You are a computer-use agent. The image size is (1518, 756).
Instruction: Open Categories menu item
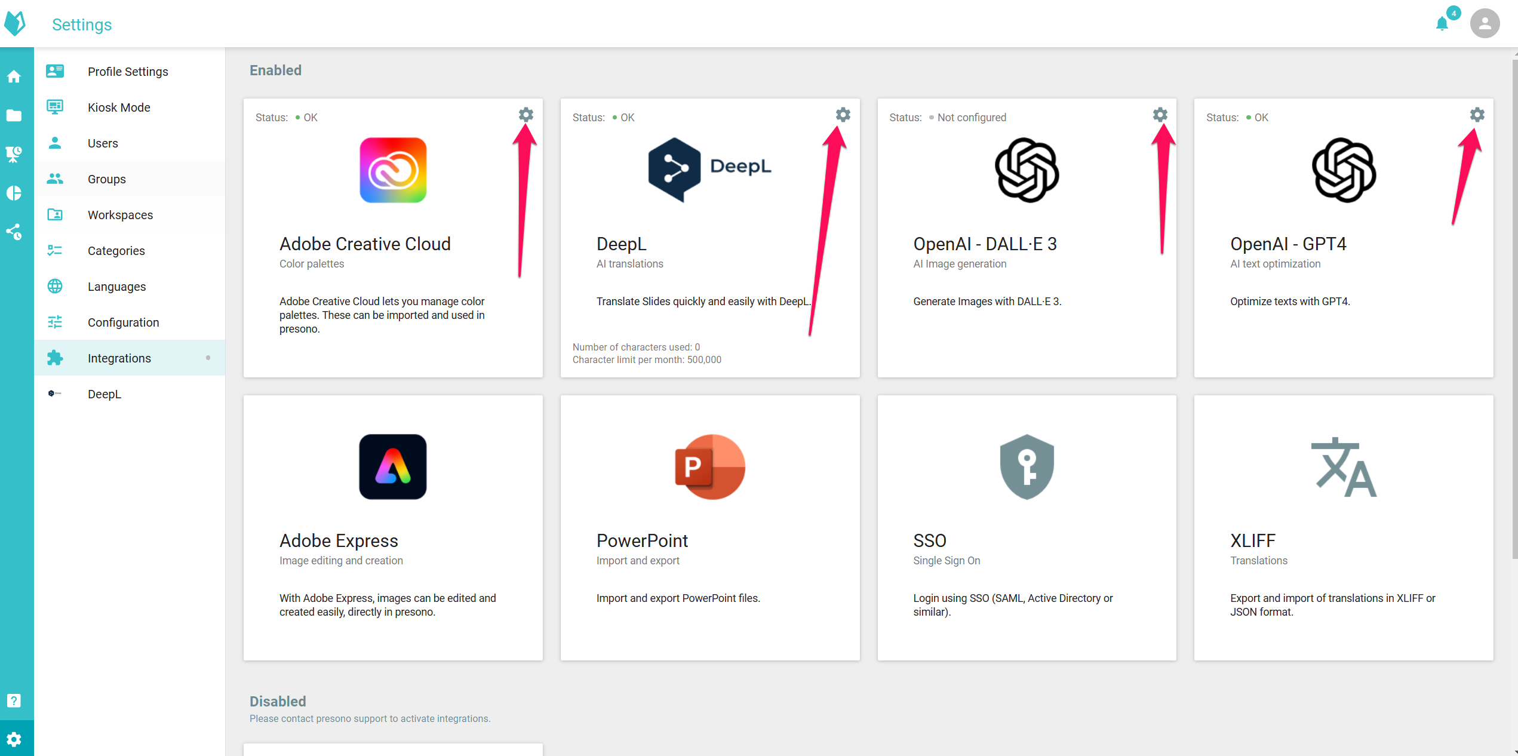(x=130, y=250)
